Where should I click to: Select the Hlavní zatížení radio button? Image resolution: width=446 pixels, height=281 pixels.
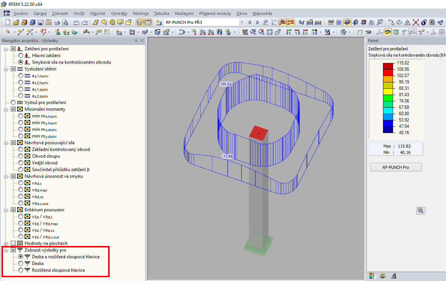pos(21,56)
